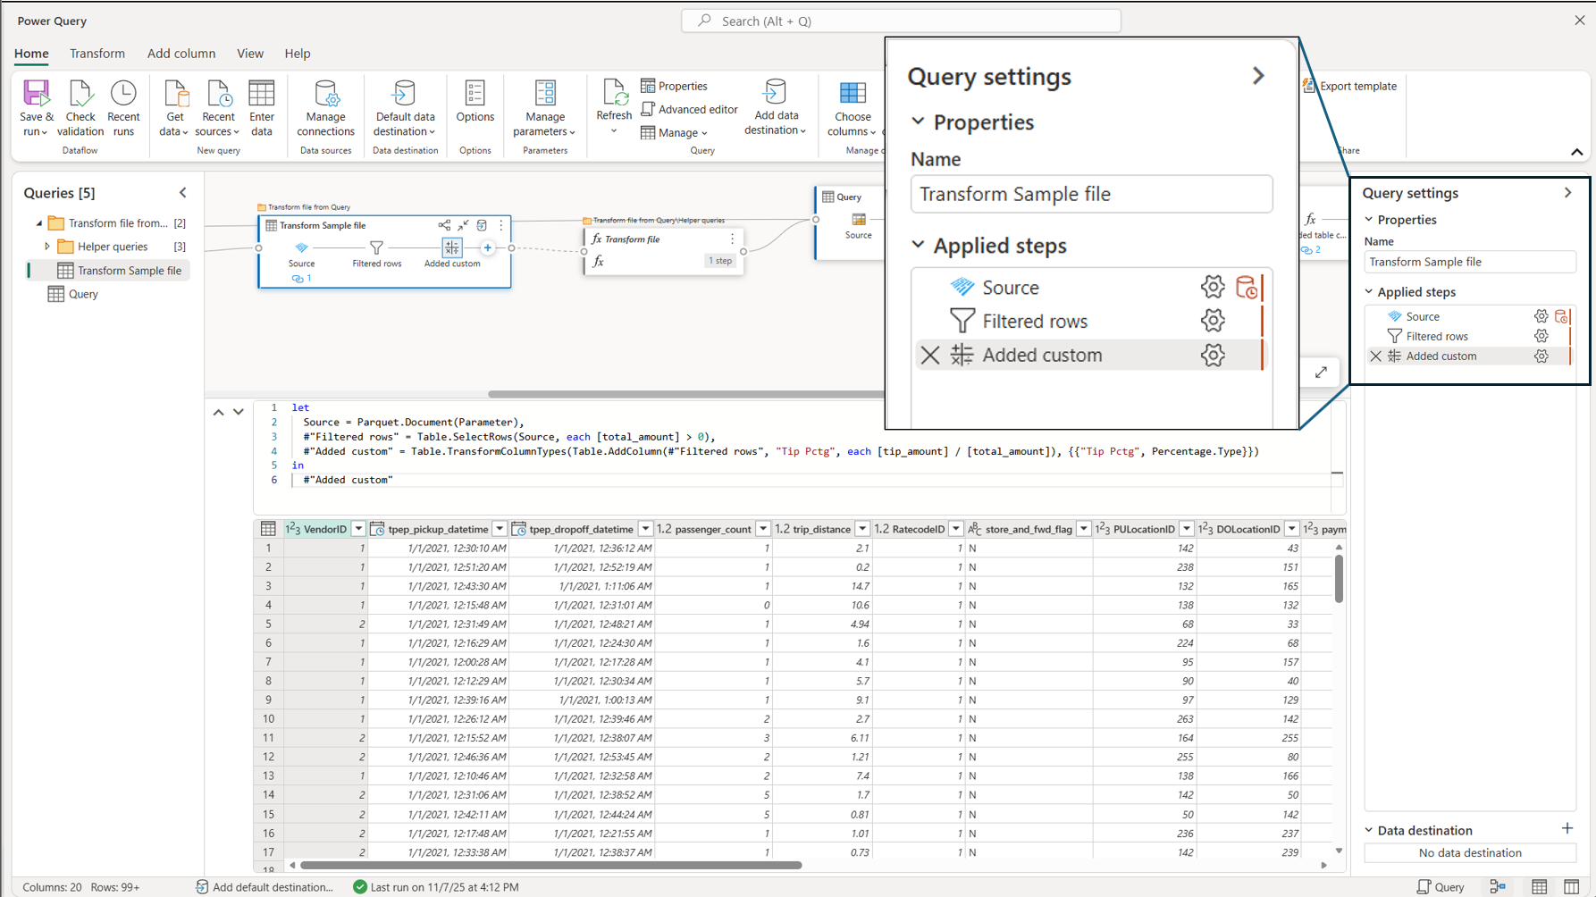Click the Enter data tool
Image resolution: width=1596 pixels, height=897 pixels.
262,108
